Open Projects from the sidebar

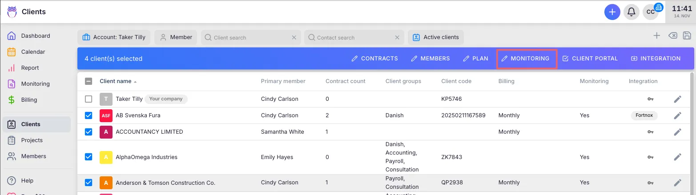coord(32,140)
